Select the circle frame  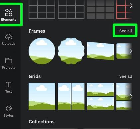pyautogui.click(x=42, y=51)
